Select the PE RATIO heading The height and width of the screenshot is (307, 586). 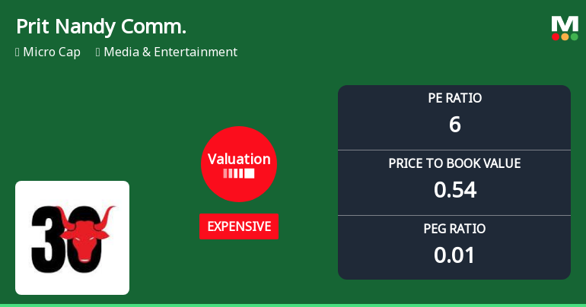(x=454, y=98)
